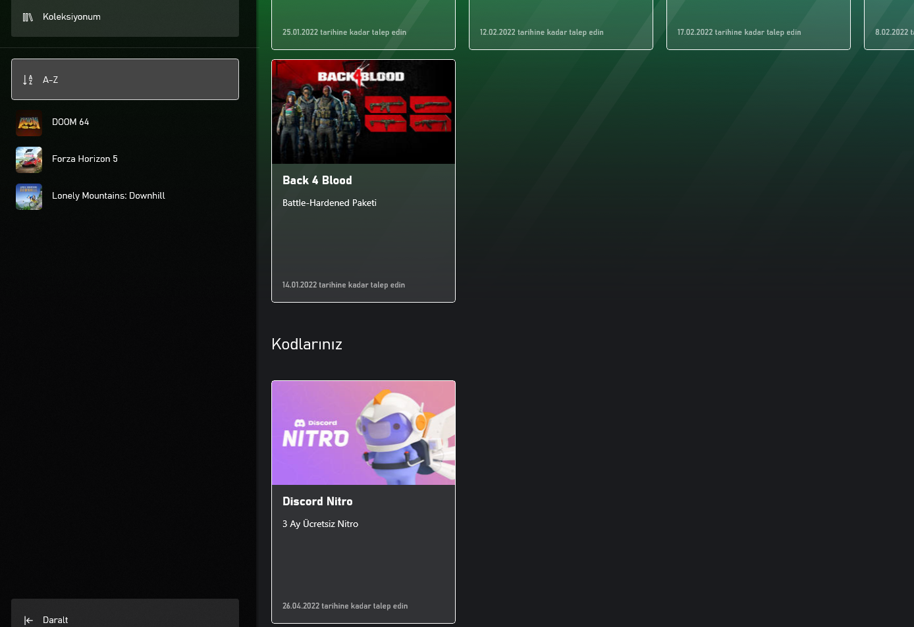Click the Kodlarınız section heading
Screen dimensions: 914x627
(307, 344)
